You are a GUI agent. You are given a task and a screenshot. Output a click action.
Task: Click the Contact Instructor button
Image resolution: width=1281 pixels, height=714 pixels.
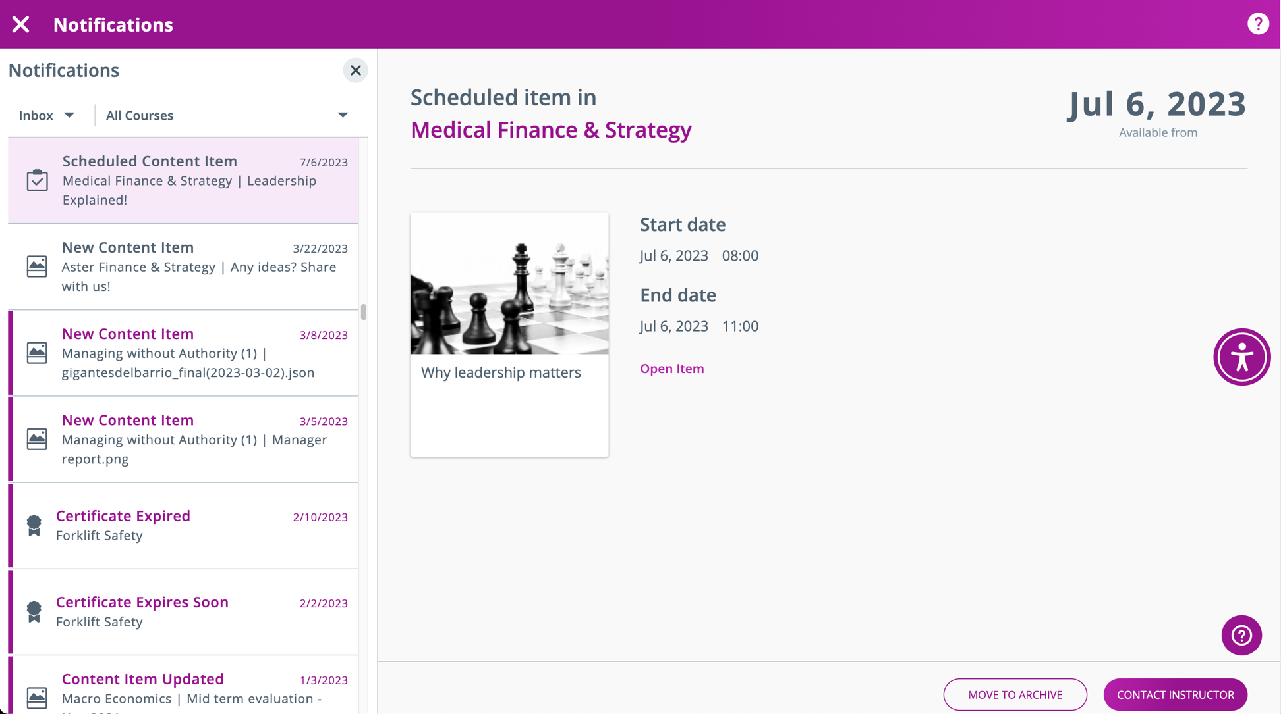click(x=1175, y=694)
